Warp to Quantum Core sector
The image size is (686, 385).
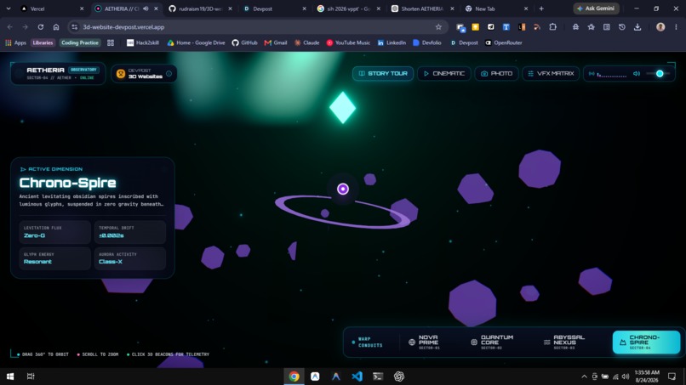[x=492, y=343]
